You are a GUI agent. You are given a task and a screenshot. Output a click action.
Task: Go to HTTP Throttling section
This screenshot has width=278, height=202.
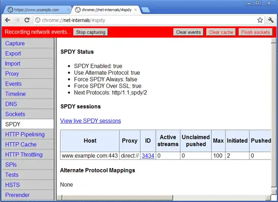[x=28, y=154]
